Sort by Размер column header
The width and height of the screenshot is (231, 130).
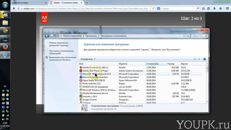173,64
